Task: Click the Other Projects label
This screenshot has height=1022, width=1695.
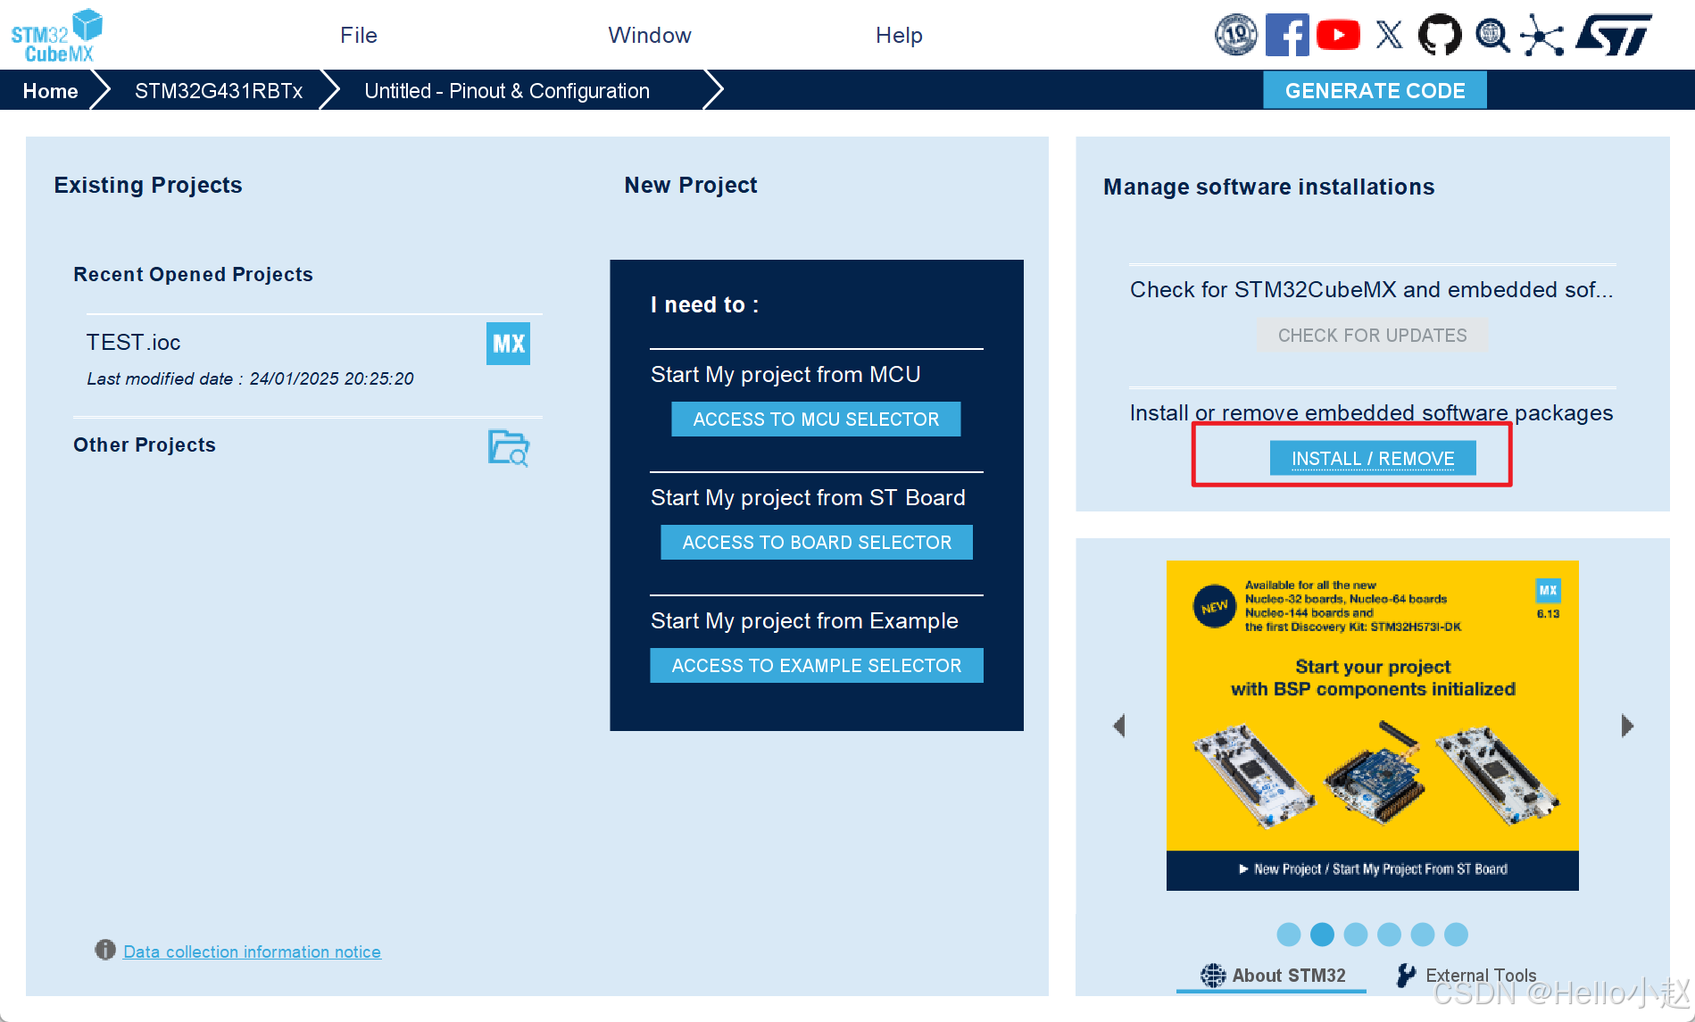Action: 145,445
